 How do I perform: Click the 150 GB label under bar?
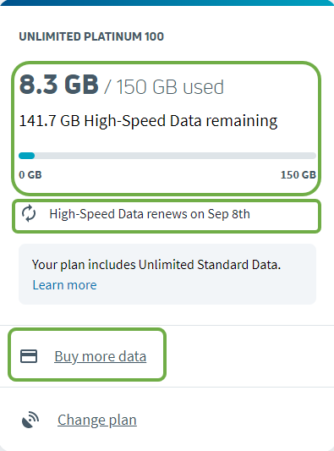[298, 175]
